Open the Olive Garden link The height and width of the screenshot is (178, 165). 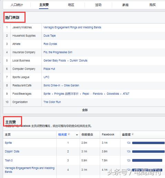71,85
